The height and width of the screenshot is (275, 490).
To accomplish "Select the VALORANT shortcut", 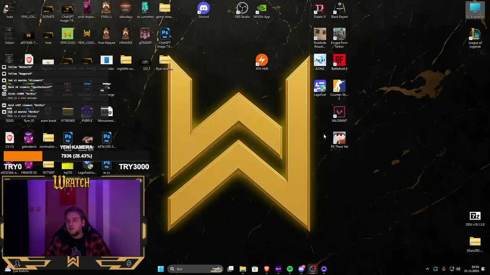I will (339, 114).
